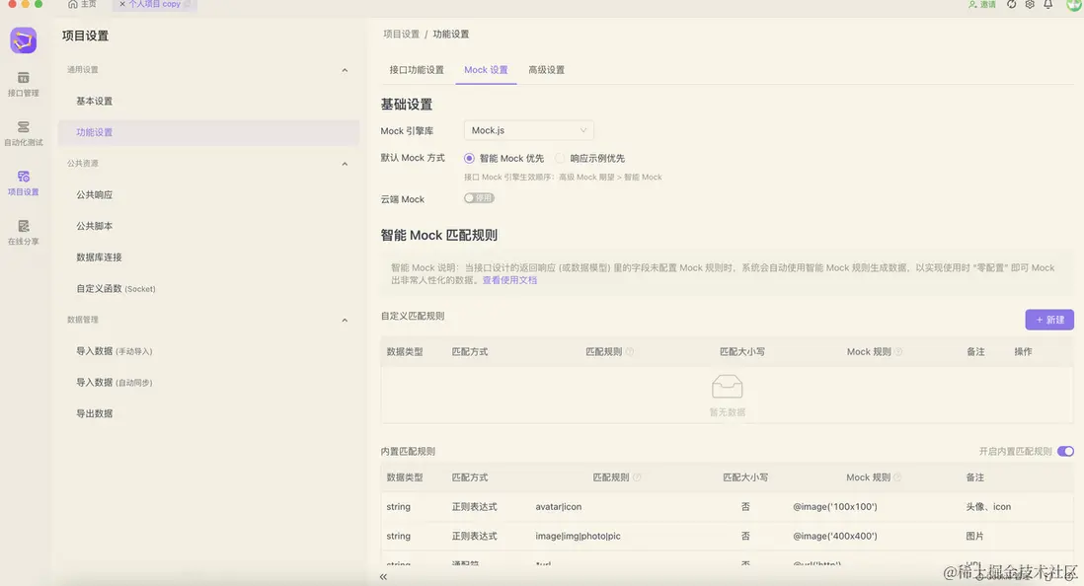Click the help icon beside custom 匹配规则 header

tap(630, 351)
